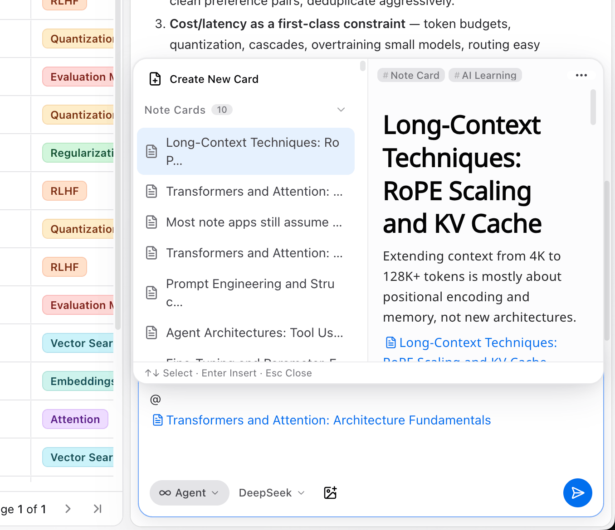
Task: Click the card preview panel scrollbar
Action: (593, 107)
